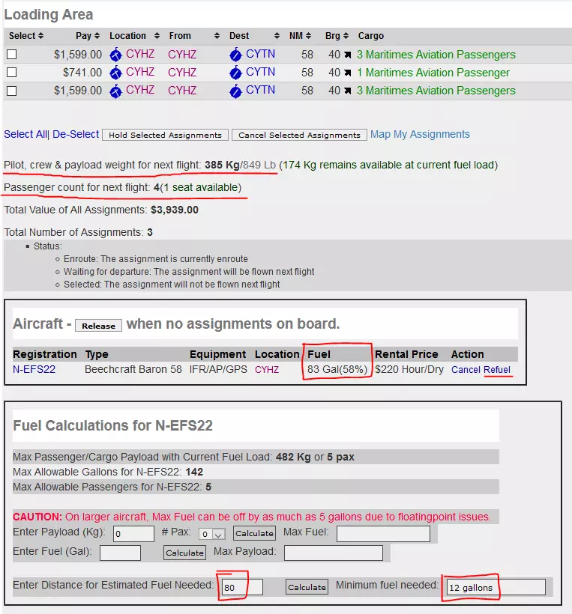Focus the Enter Distance field showing 80
Image resolution: width=572 pixels, height=614 pixels.
242,587
